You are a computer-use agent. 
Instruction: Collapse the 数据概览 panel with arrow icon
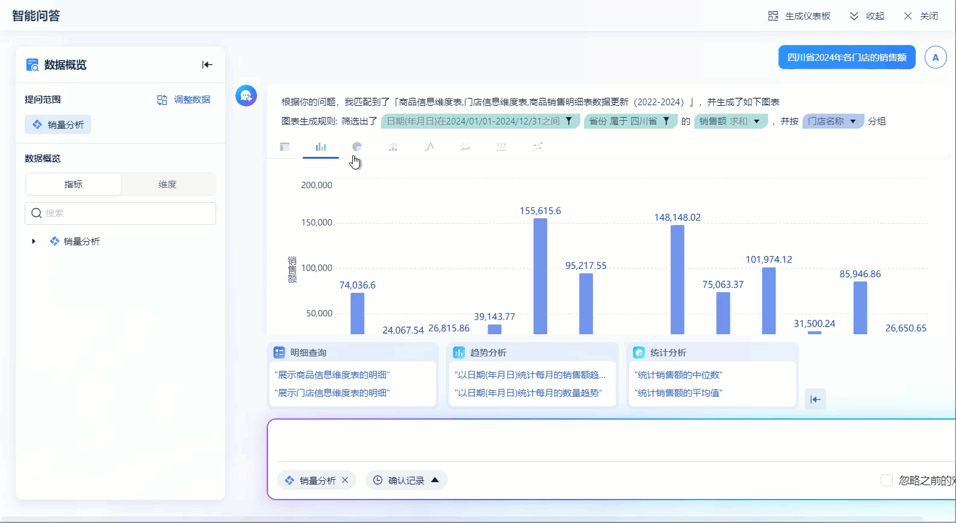pyautogui.click(x=207, y=65)
